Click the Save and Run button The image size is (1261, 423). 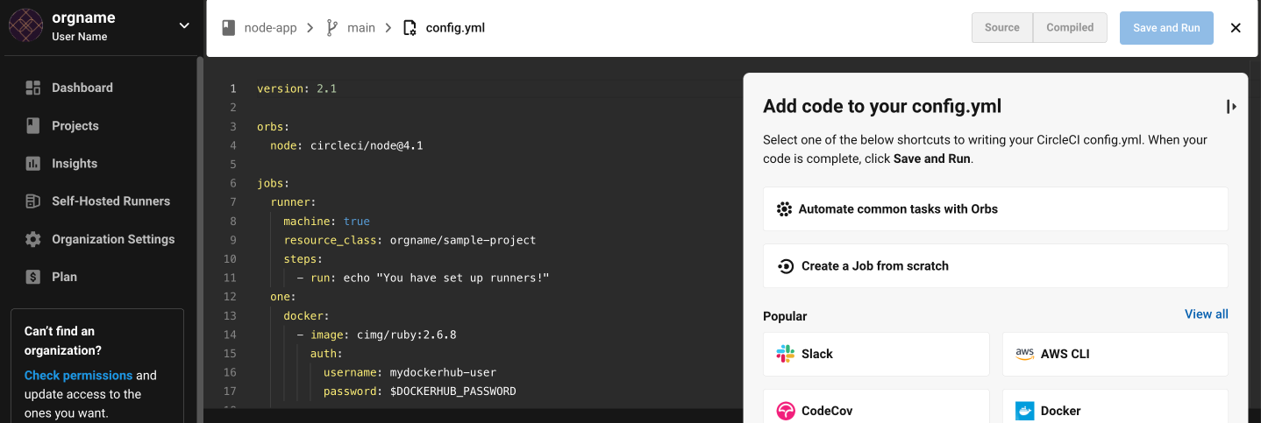tap(1166, 28)
